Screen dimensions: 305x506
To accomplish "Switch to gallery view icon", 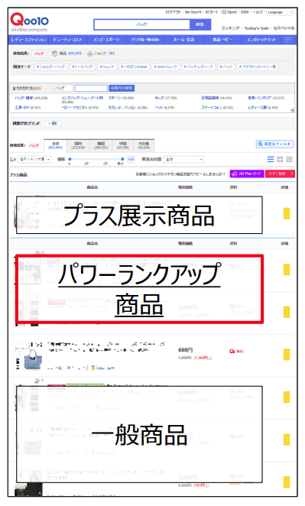I will click(x=280, y=160).
